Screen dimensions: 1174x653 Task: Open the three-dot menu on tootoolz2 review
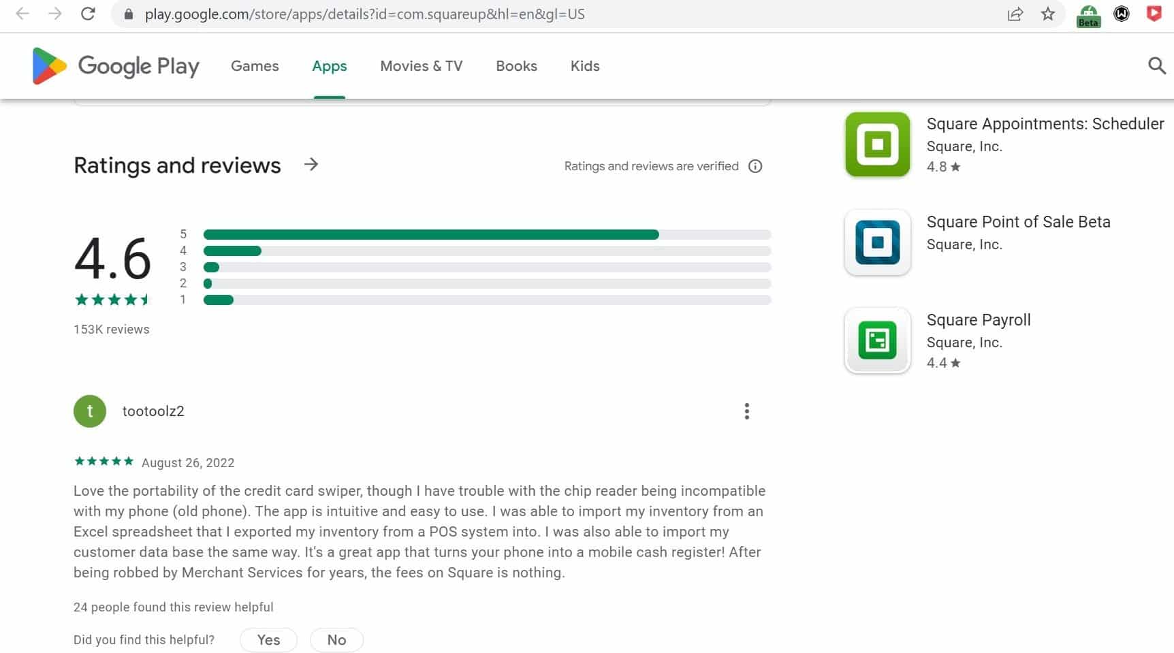747,411
